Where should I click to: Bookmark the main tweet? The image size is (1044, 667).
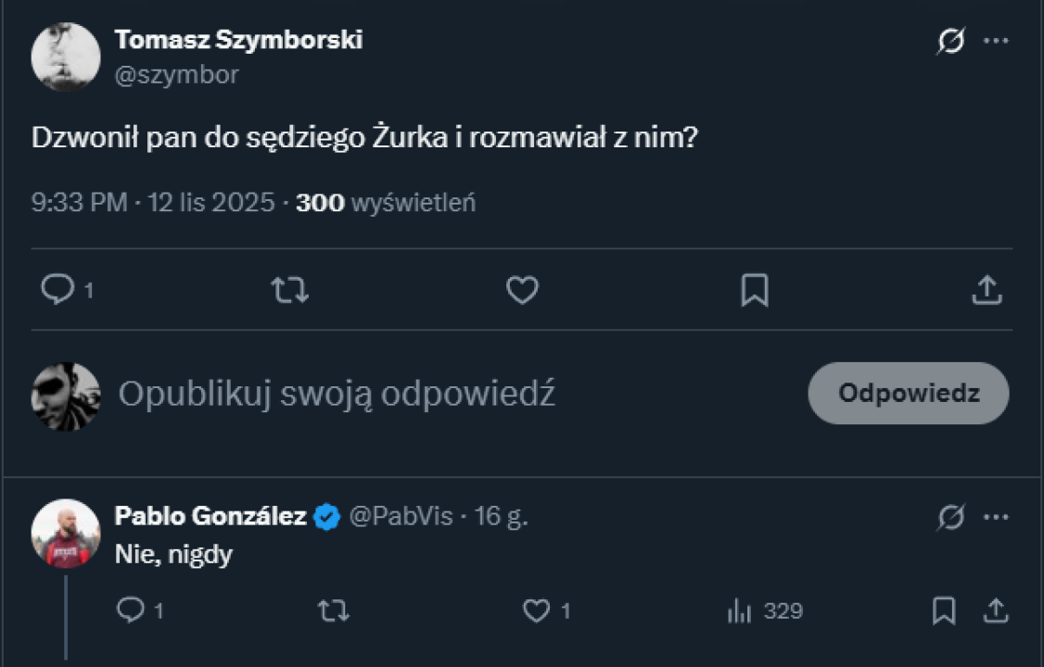tap(755, 291)
